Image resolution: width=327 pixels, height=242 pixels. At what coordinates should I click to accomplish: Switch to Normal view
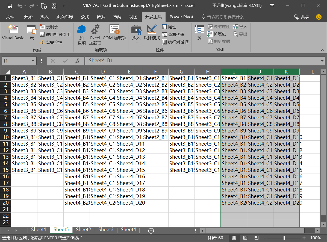click(x=234, y=238)
